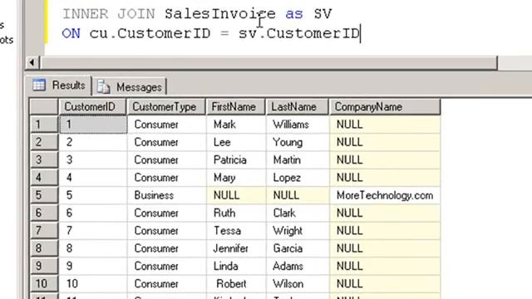The height and width of the screenshot is (299, 532).
Task: Click the 'Martin' last name cell
Action: (298, 159)
